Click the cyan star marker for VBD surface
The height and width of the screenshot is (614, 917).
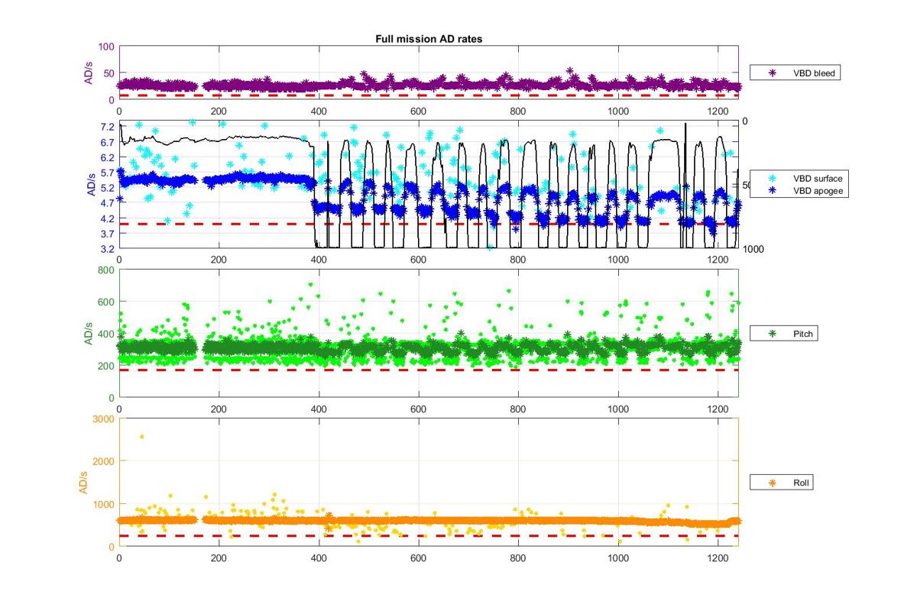pyautogui.click(x=772, y=179)
